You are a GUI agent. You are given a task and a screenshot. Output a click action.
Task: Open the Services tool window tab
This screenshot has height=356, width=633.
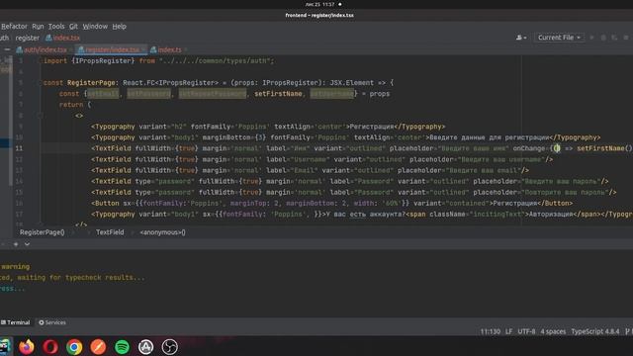(x=52, y=322)
